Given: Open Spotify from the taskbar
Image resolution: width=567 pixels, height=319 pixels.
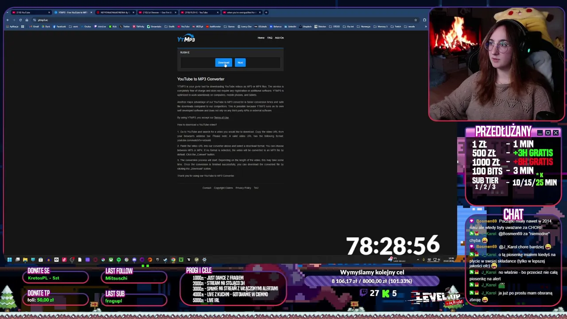Looking at the screenshot, I should coord(119,260).
